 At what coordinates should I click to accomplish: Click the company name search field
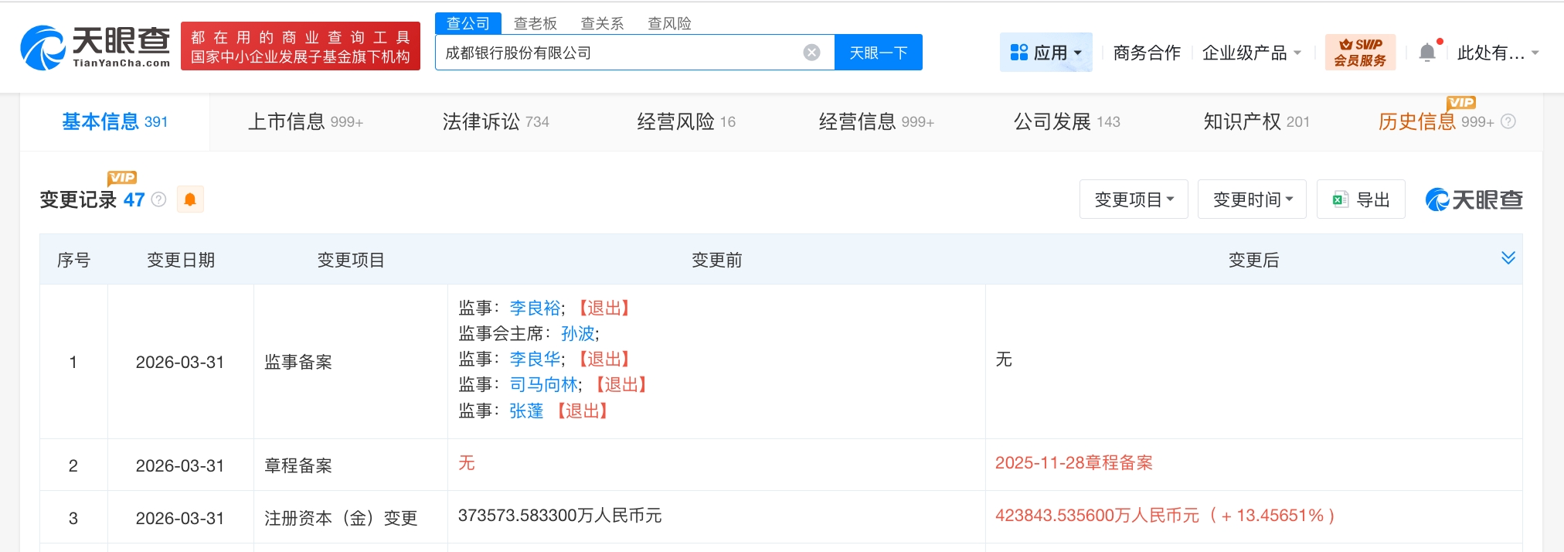point(618,53)
